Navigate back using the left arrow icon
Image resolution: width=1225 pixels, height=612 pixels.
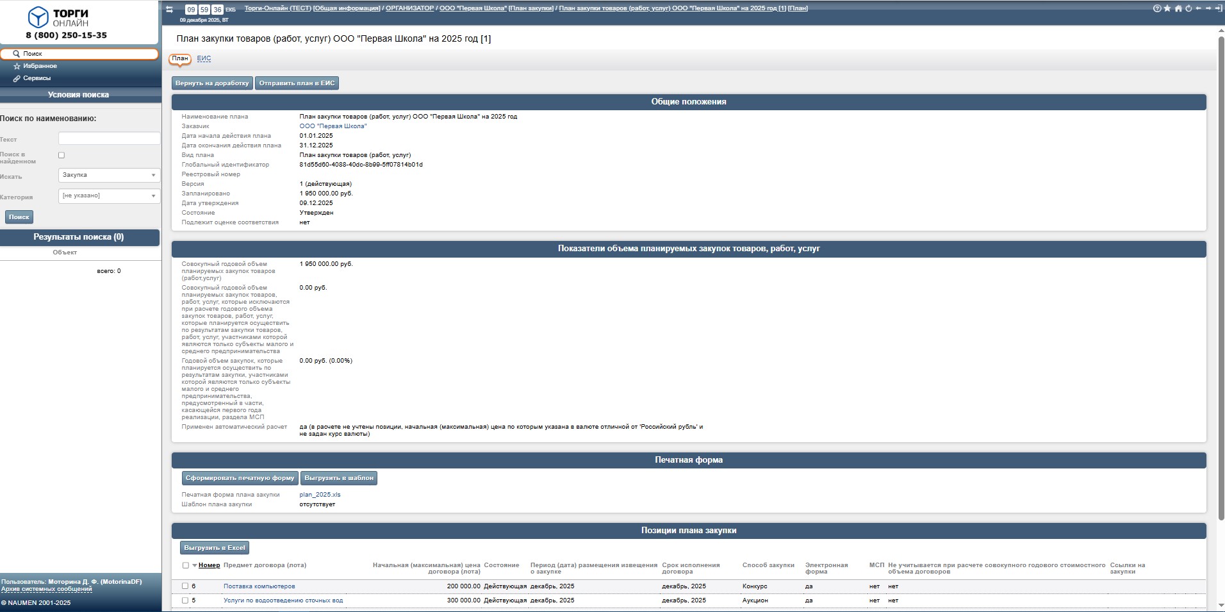tap(1198, 8)
